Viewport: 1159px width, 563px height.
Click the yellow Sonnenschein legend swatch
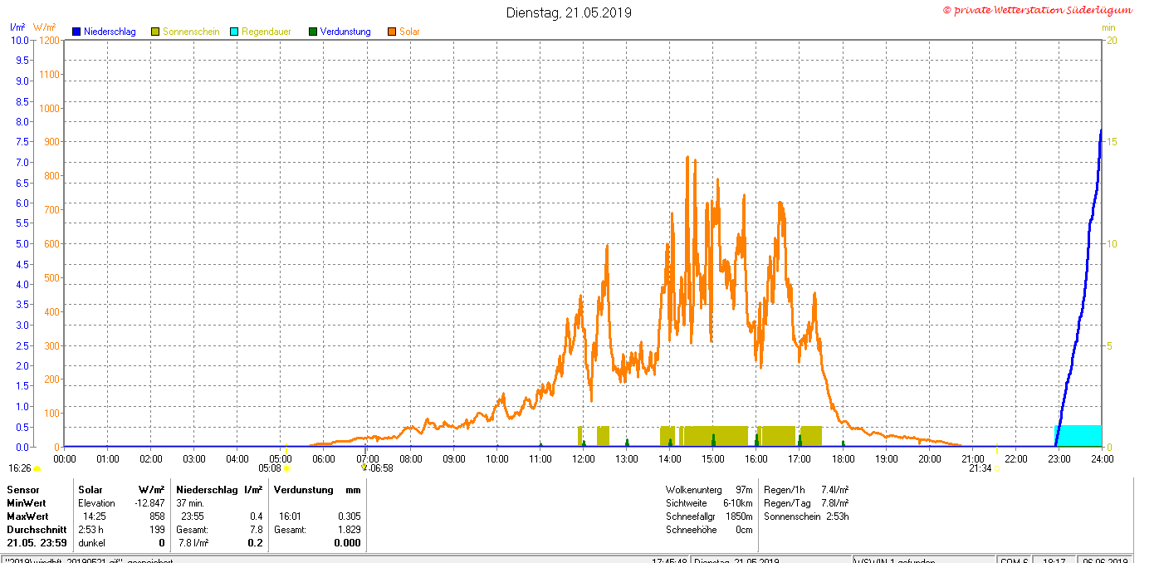point(155,32)
